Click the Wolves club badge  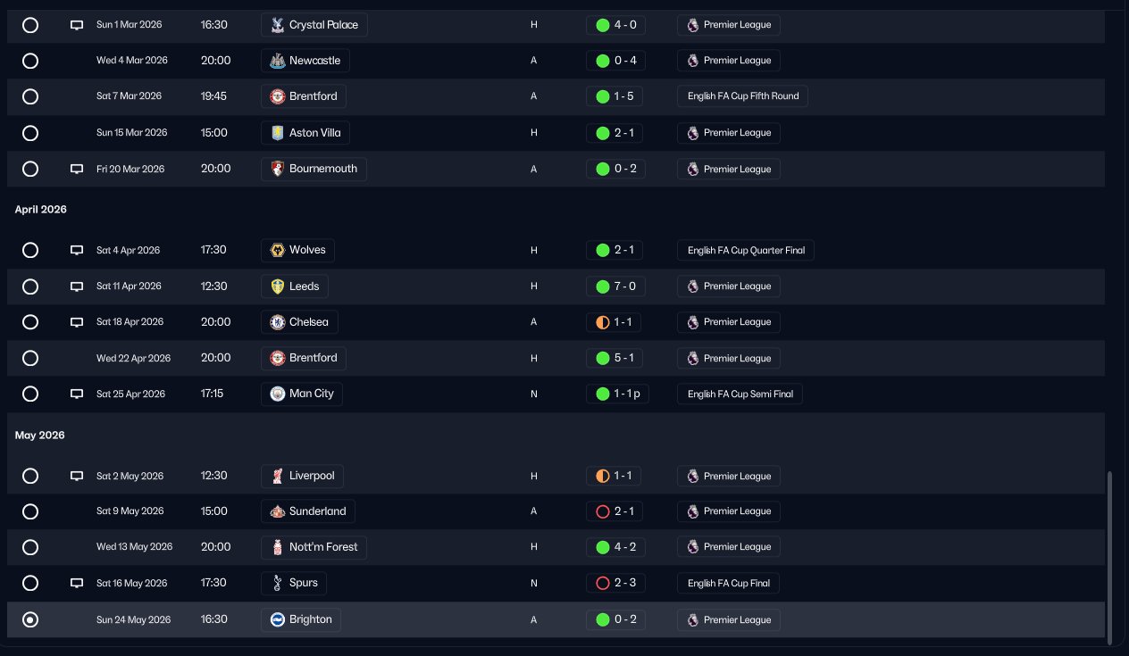point(278,250)
